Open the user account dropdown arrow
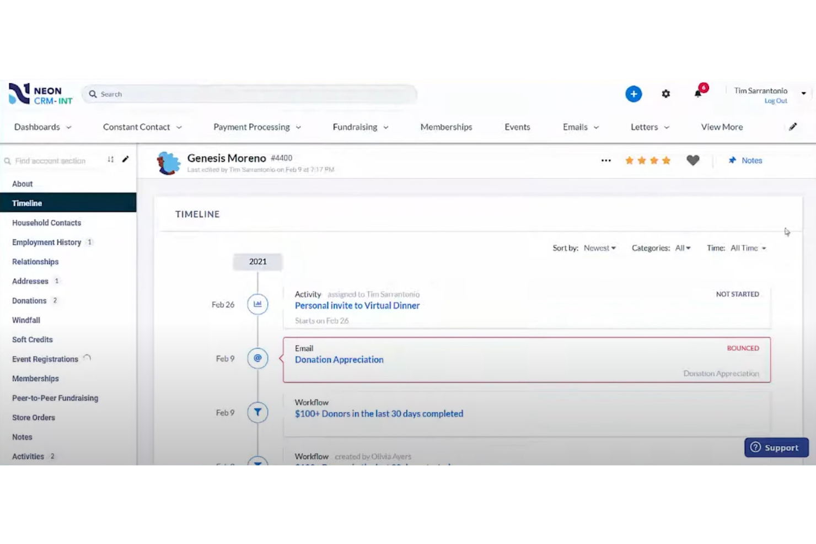The image size is (816, 544). [x=804, y=94]
